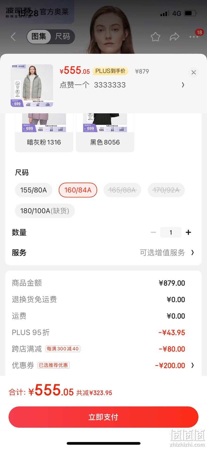Tap the back arrow icon
Viewport: 207px width, 449px height.
13,37
